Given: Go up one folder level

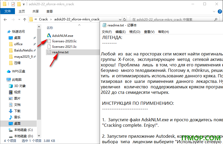Looking at the screenshot, I should pyautogui.click(x=25, y=19).
